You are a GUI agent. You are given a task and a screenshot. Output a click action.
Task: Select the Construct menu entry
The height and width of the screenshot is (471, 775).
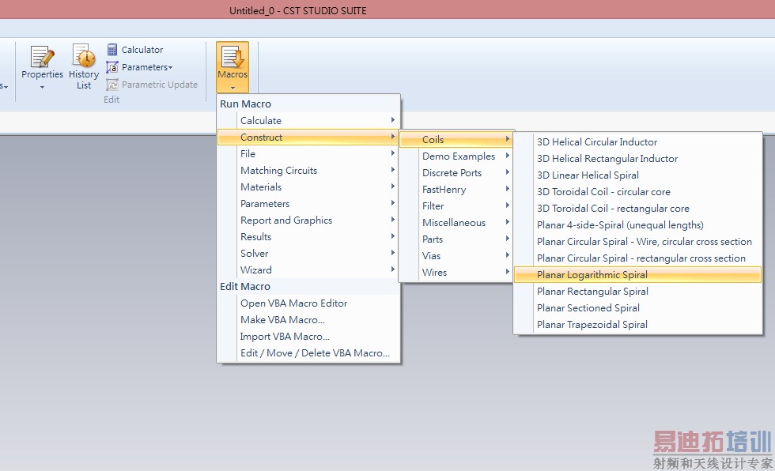tap(308, 138)
